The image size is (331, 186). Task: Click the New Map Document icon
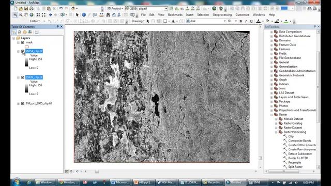tap(16, 9)
